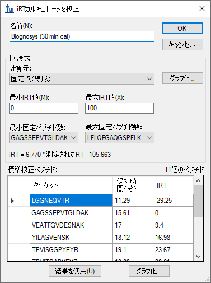Expand the GAGSSEPVTGLDAK minimum fixed peptide dropdown

tap(44, 138)
